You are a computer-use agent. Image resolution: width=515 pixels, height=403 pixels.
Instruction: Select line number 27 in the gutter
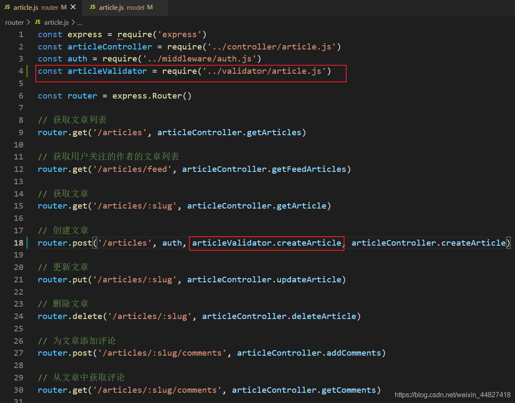pyautogui.click(x=18, y=353)
